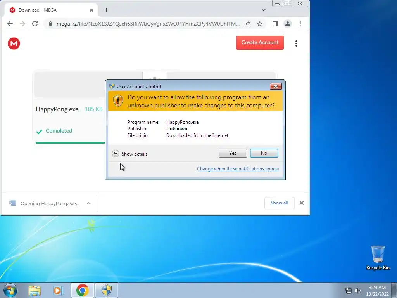Close the Download - MEGA tab

pos(91,10)
